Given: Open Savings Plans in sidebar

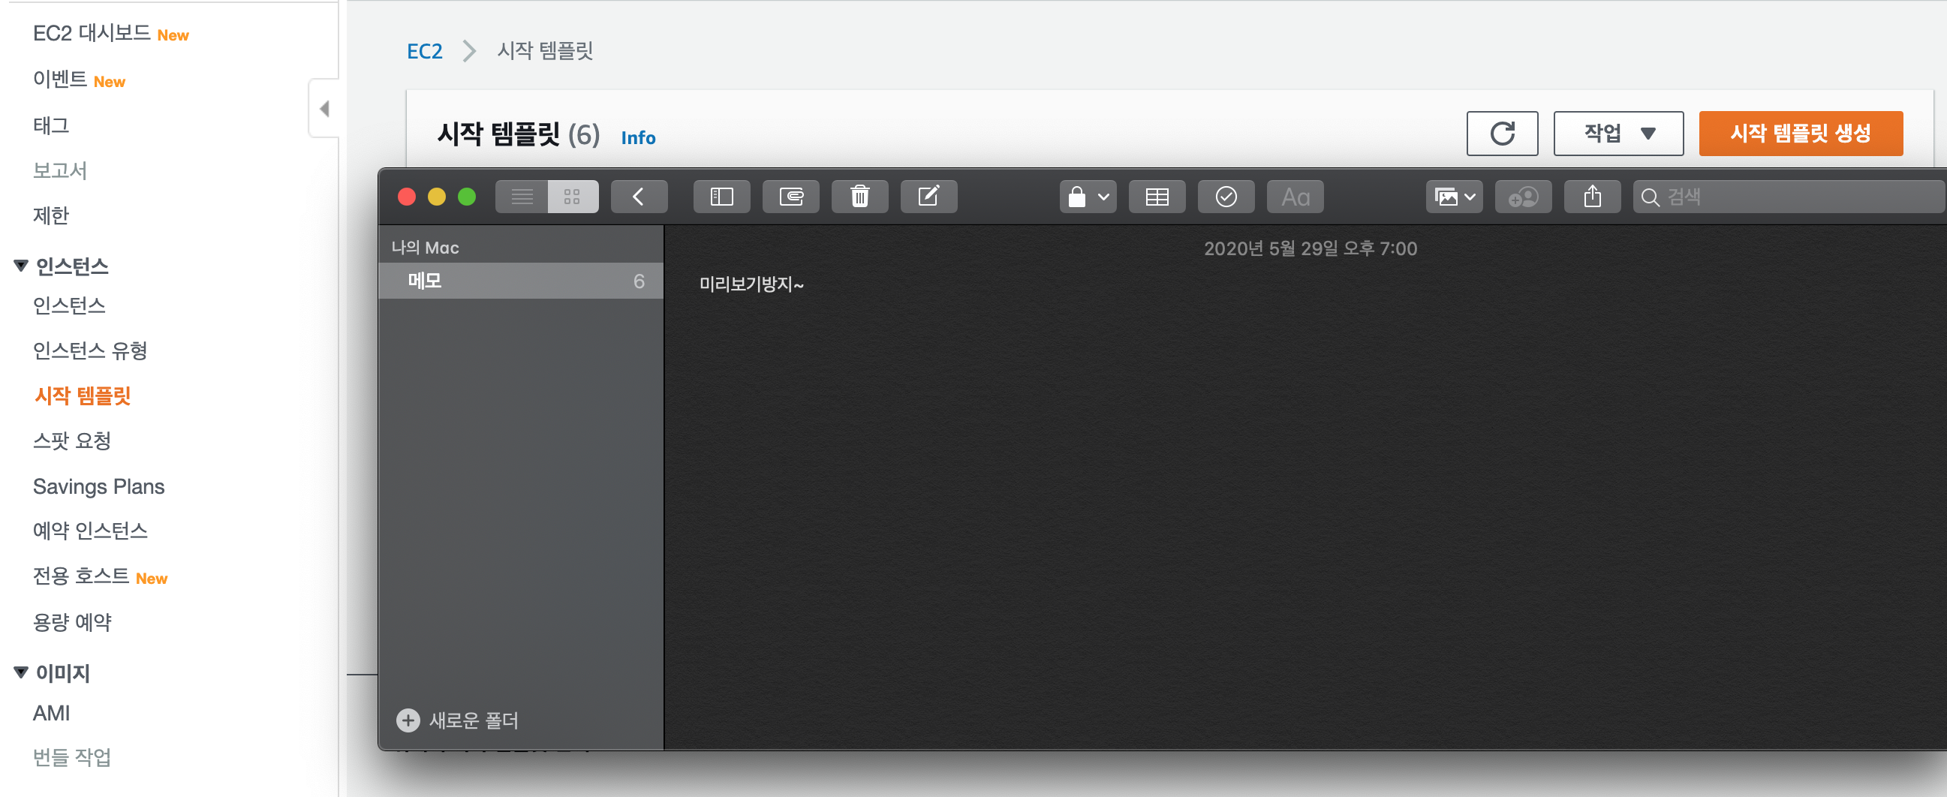Looking at the screenshot, I should point(98,486).
